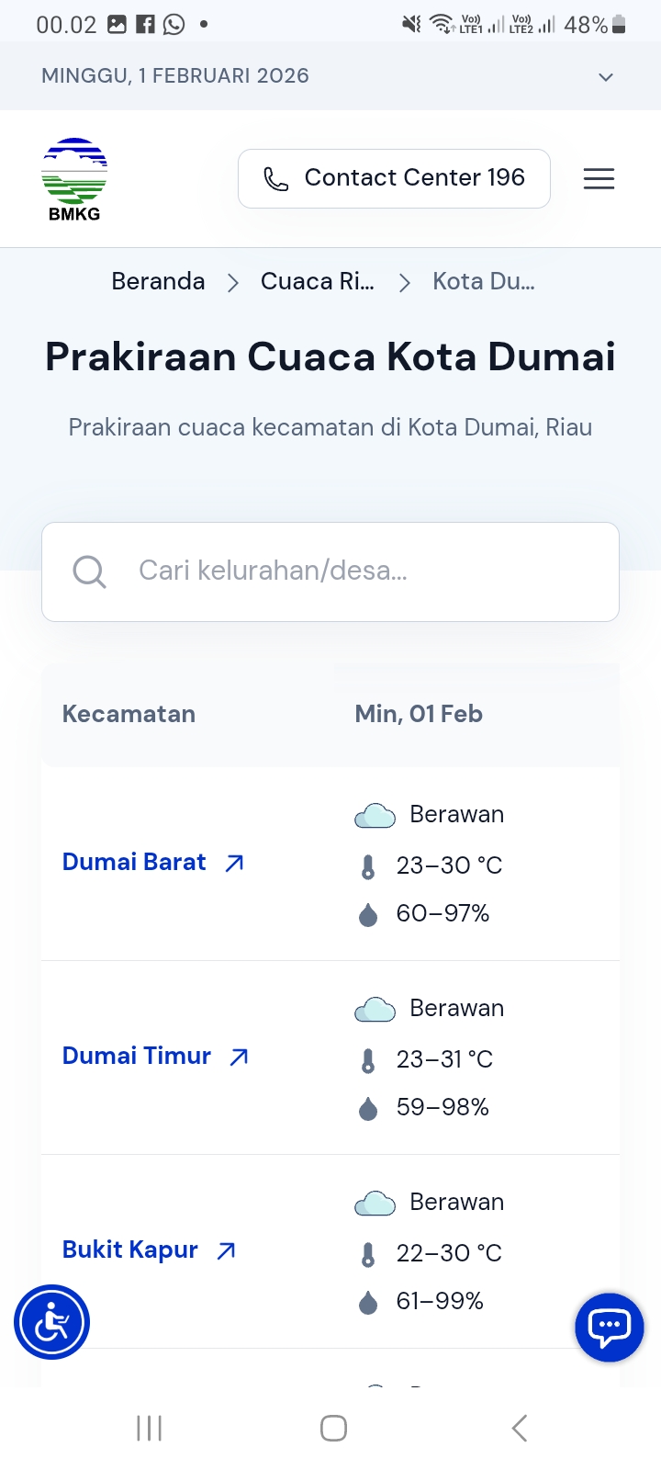Open the accessibility widget
Screen dimensions: 661x1470
click(x=52, y=1323)
